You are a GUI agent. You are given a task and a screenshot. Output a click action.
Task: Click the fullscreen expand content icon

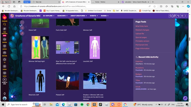(22, 22)
